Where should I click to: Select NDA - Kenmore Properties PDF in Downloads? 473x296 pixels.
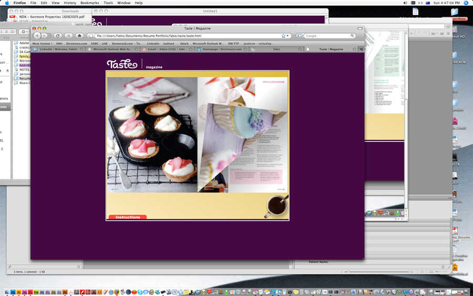point(52,17)
